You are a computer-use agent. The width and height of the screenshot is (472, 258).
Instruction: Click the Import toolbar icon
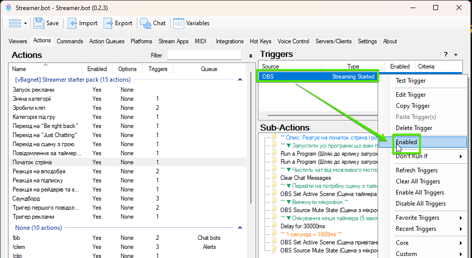point(72,23)
